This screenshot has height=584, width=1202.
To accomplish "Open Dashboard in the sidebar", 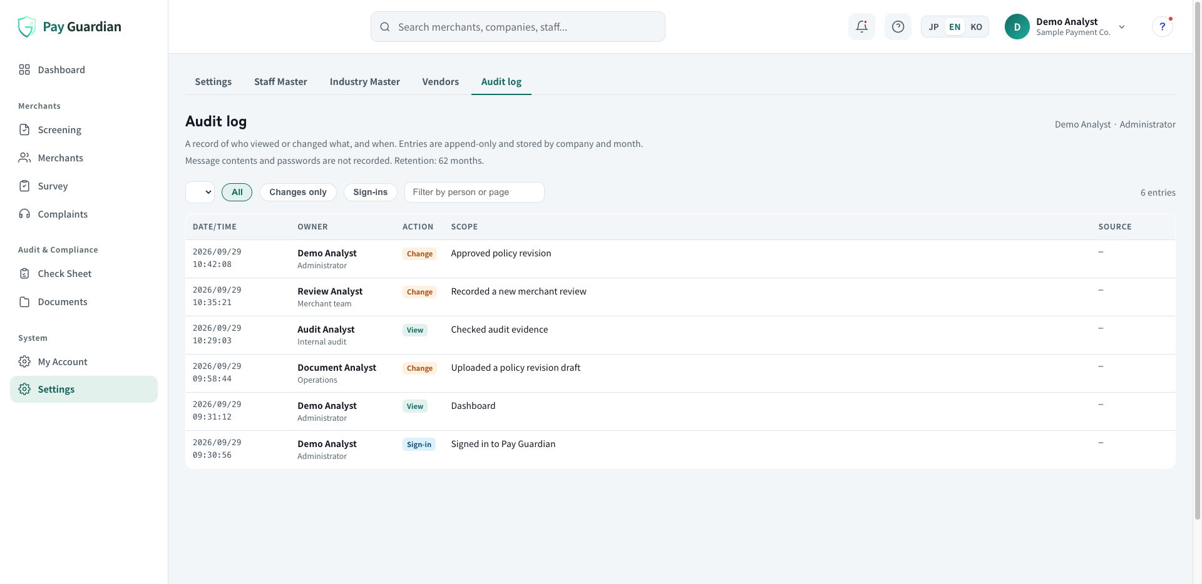I will tap(84, 69).
